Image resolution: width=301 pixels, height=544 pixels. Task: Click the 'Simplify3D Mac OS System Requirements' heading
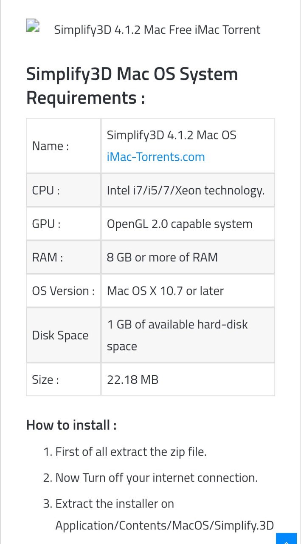point(132,86)
